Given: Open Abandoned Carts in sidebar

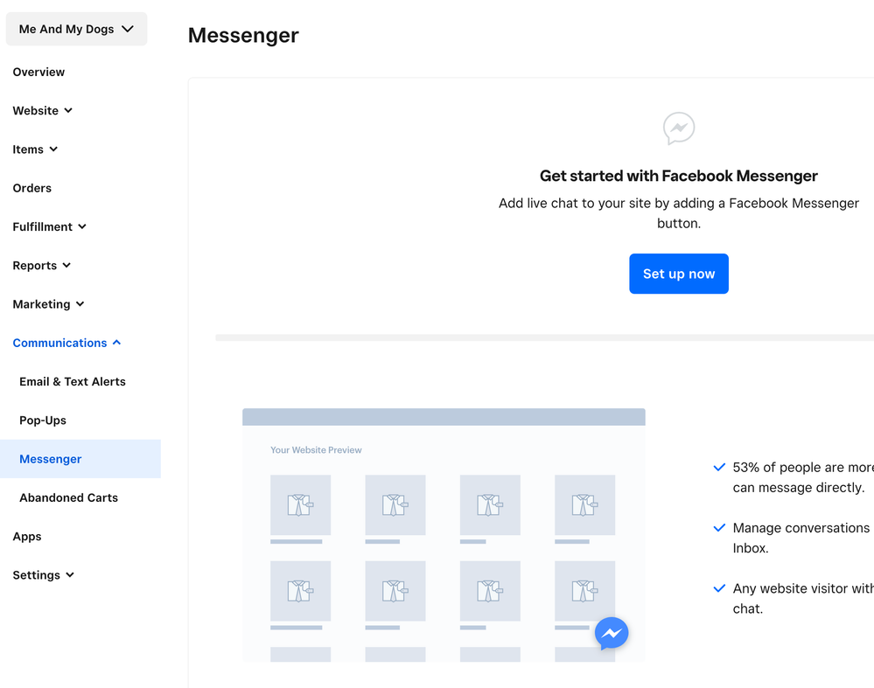Looking at the screenshot, I should [x=68, y=497].
